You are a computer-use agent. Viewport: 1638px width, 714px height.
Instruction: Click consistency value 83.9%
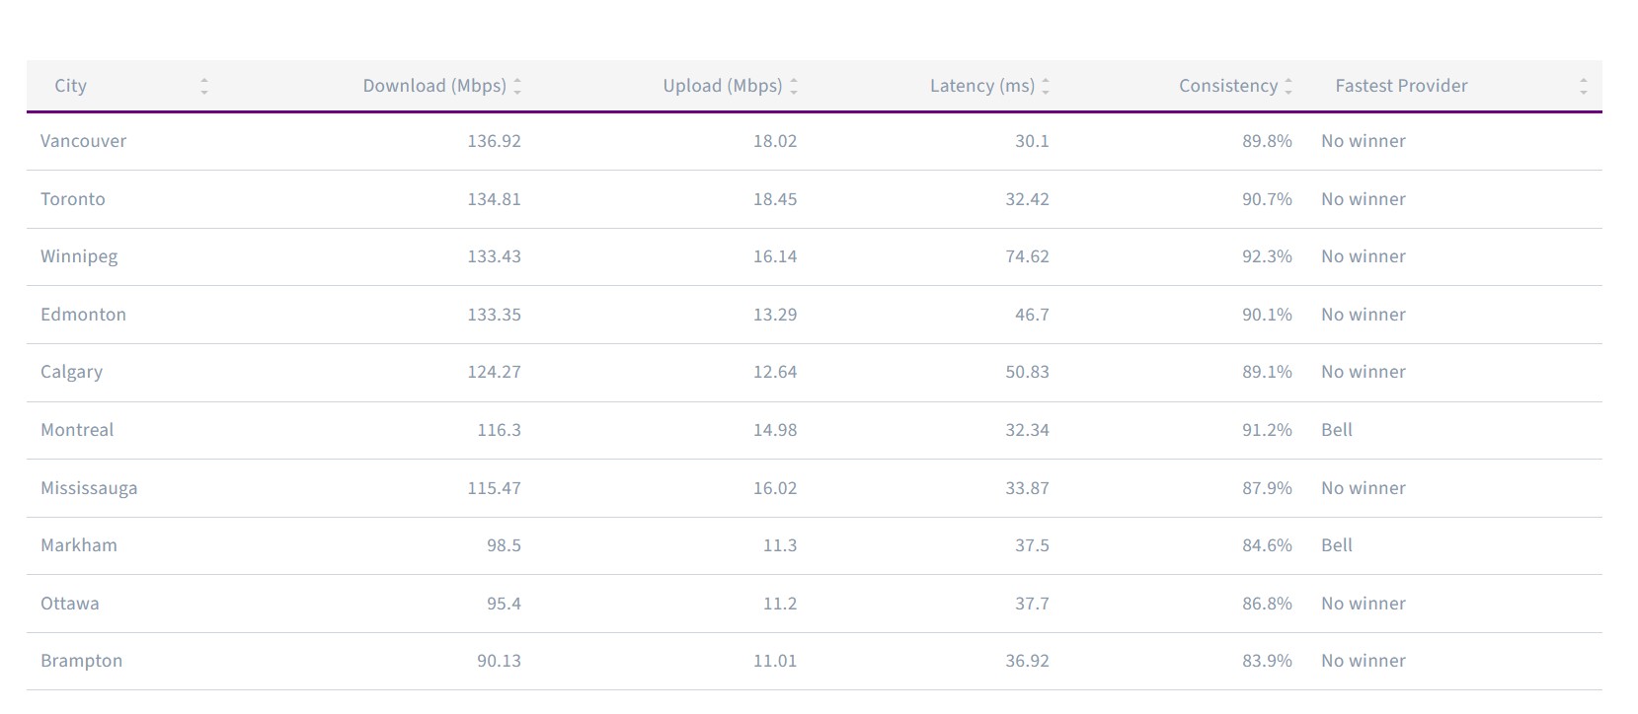point(1267,661)
